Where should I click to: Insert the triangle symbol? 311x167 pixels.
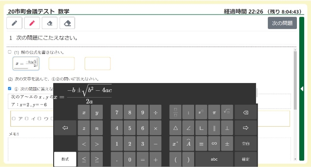[176, 128]
